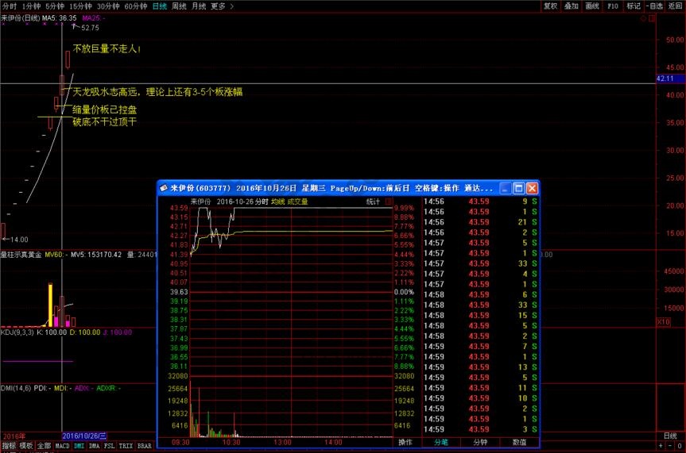Click the X10 volume scale marker

(x=663, y=321)
